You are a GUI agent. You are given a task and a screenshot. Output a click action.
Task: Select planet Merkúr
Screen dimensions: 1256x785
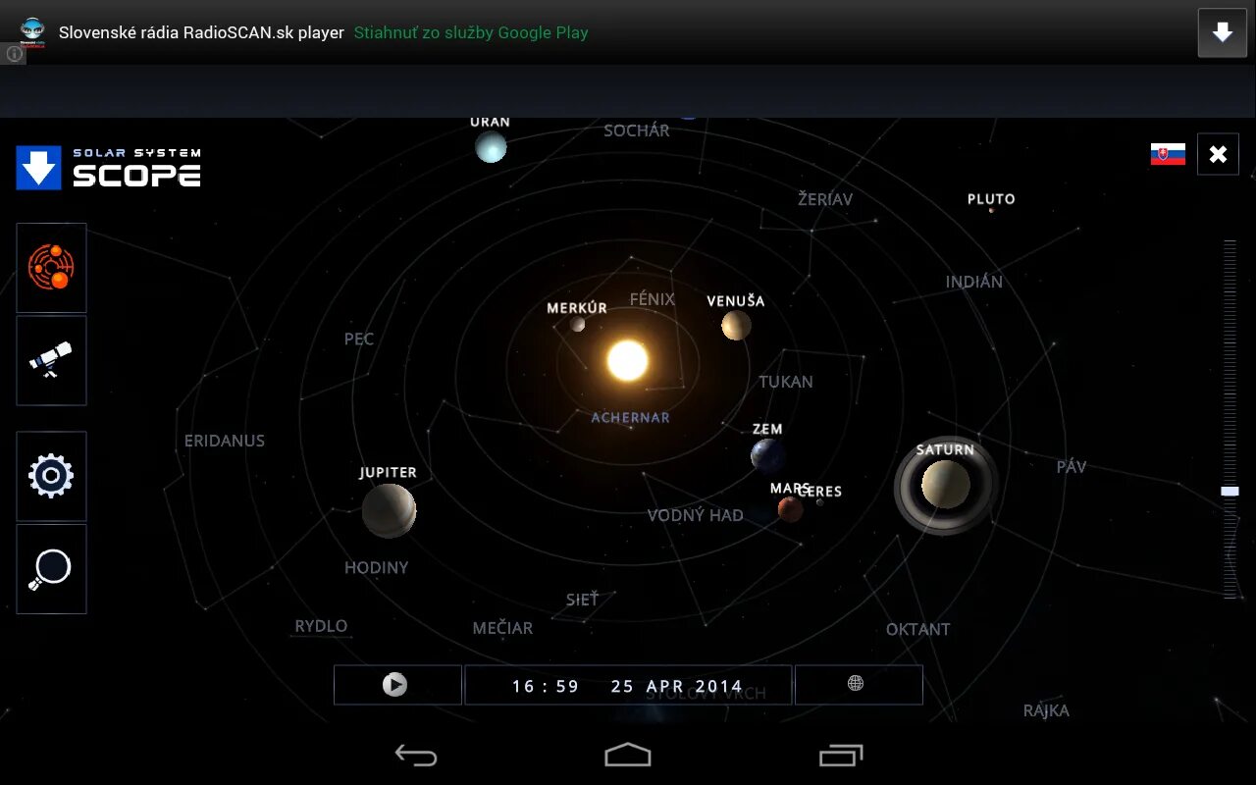click(x=578, y=324)
